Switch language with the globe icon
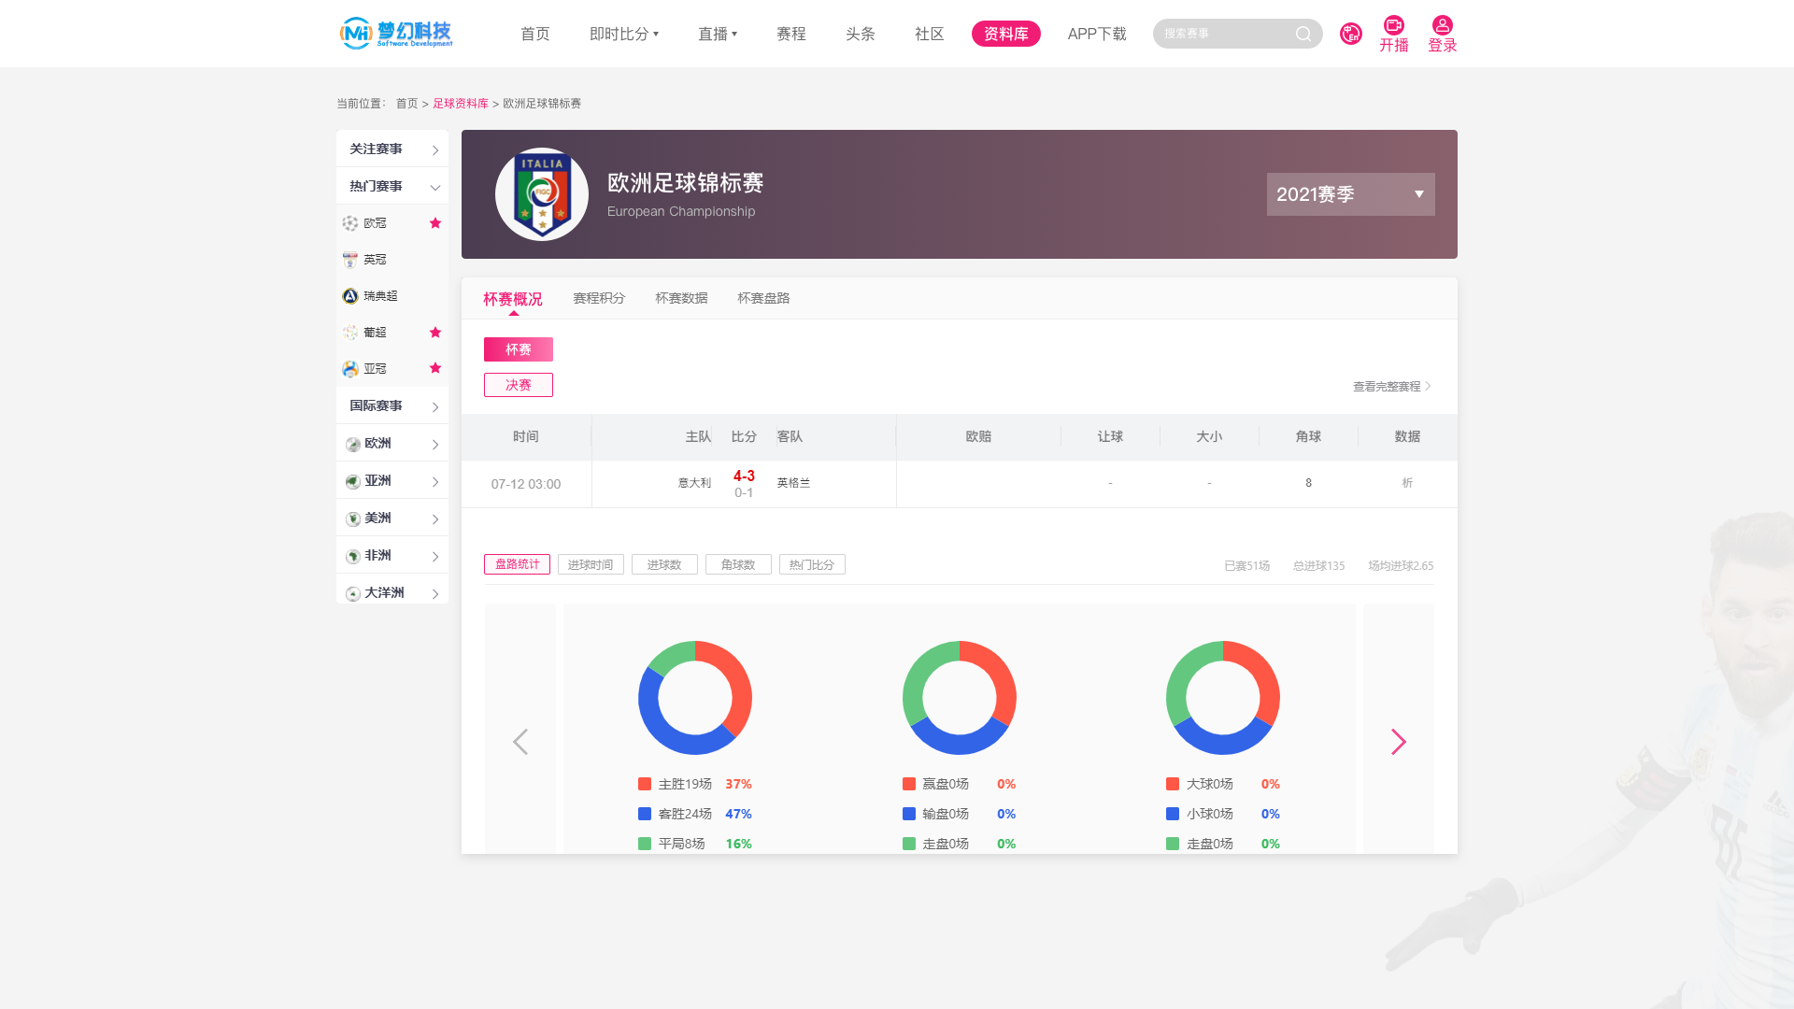Screen dimensions: 1794x1009 [x=1350, y=34]
